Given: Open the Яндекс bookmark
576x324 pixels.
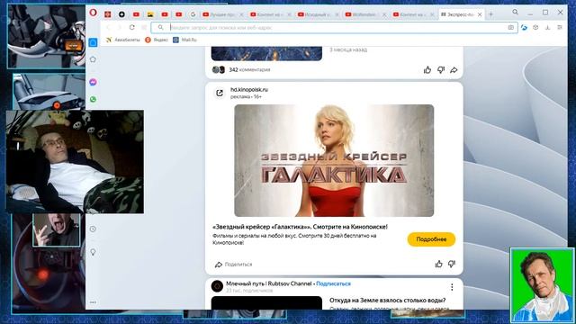Looking at the screenshot, I should tap(157, 40).
